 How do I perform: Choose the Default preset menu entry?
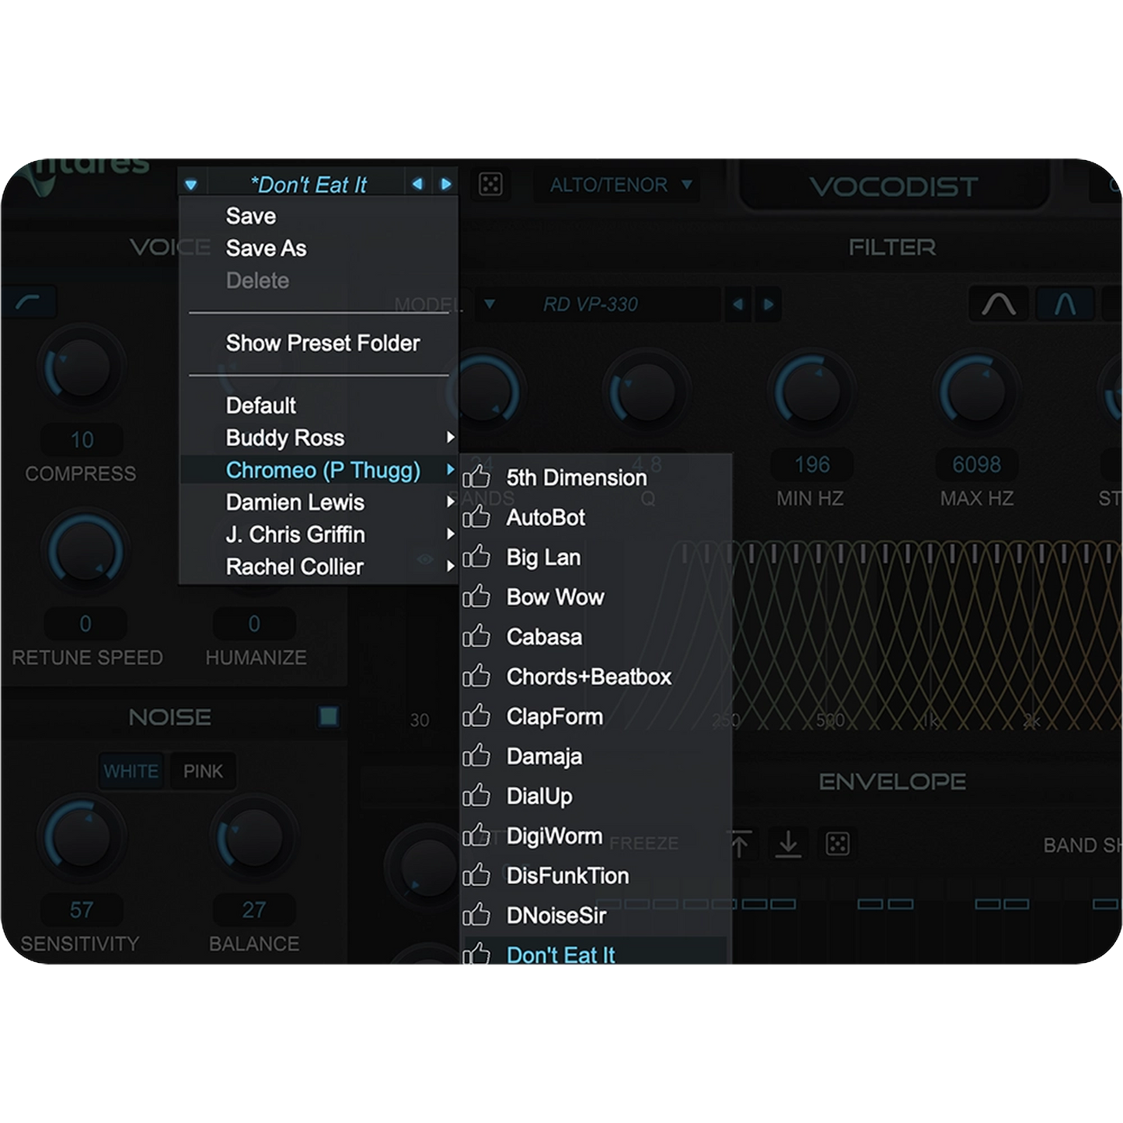coord(260,405)
